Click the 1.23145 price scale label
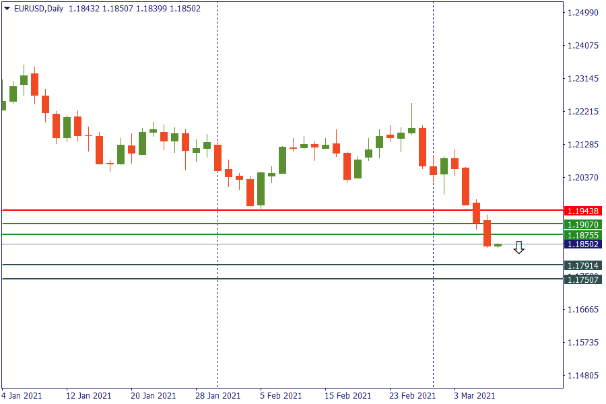Screen dimensions: 606x404 pos(583,79)
